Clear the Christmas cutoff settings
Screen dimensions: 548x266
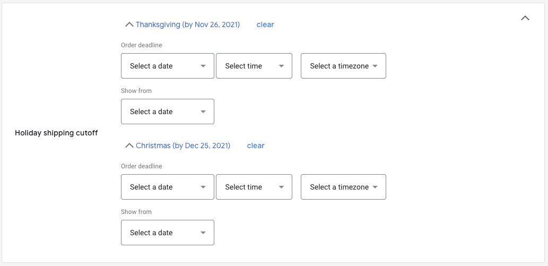click(256, 145)
